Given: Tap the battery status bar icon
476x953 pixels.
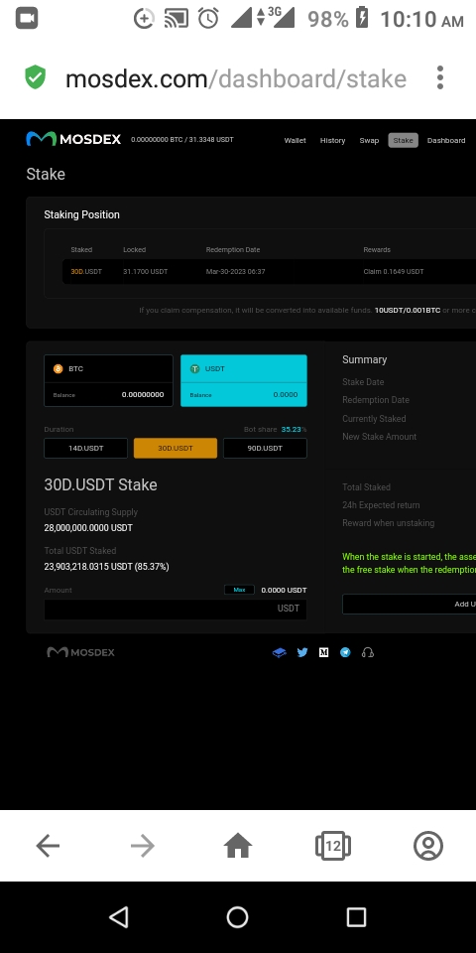Looking at the screenshot, I should pyautogui.click(x=362, y=17).
